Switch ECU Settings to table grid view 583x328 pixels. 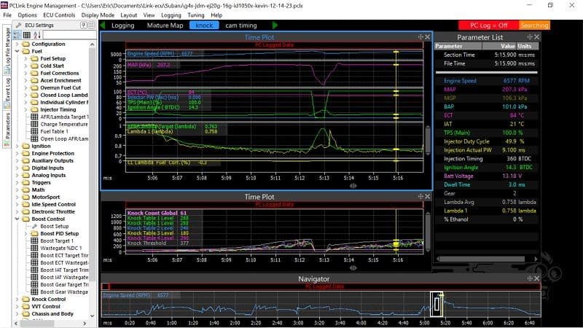point(27,35)
